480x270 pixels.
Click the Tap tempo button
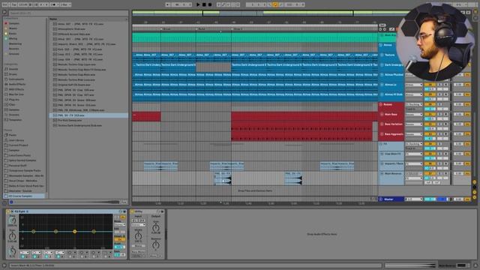point(14,4)
